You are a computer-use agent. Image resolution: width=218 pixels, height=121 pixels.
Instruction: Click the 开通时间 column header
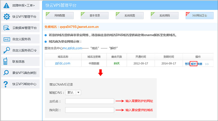pyautogui.click(x=141, y=57)
